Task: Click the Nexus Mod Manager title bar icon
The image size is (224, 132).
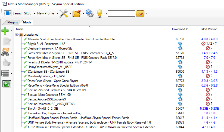Action: 5,4
